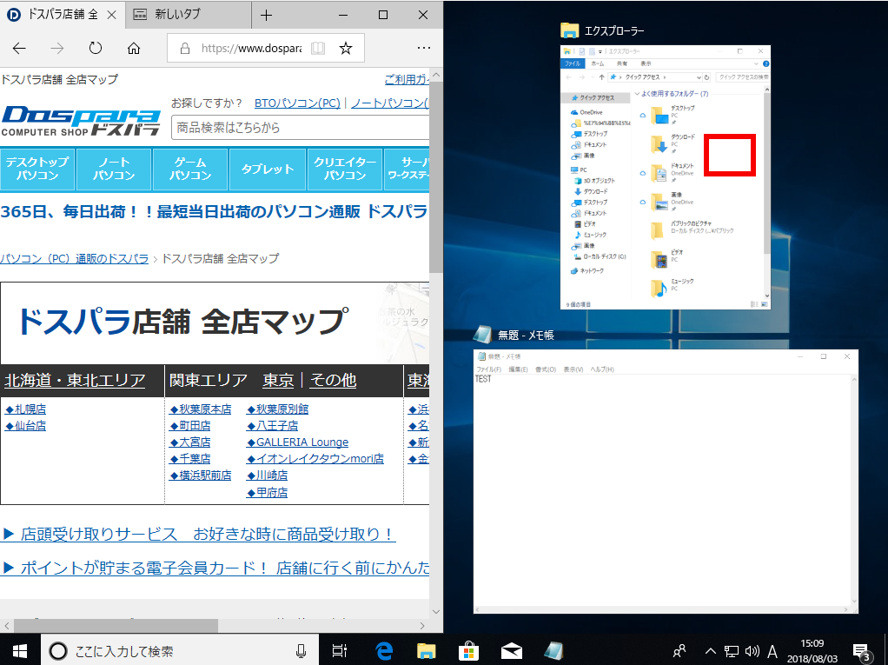Go back in Edge browser
This screenshot has height=665, width=888.
click(19, 49)
